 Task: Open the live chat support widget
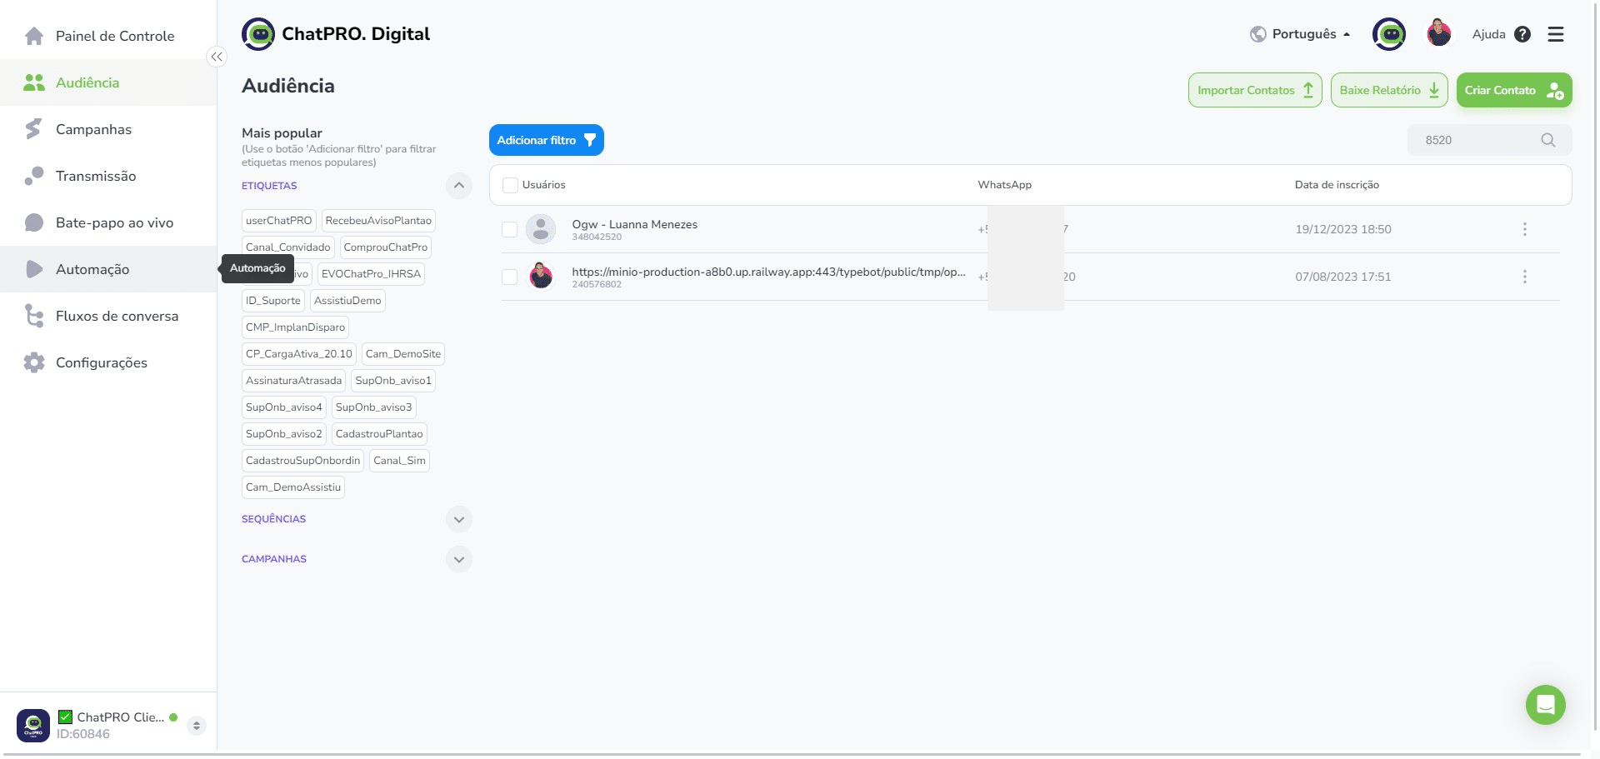(x=1546, y=705)
